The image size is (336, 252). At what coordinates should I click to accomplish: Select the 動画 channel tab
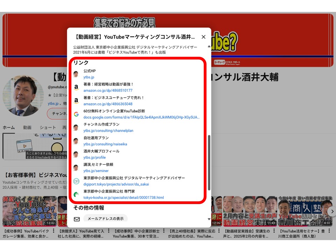[27, 127]
